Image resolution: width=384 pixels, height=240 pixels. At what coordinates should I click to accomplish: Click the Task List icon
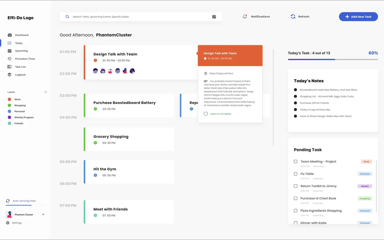click(10, 67)
